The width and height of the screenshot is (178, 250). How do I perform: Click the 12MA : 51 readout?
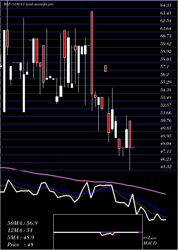coord(20,230)
